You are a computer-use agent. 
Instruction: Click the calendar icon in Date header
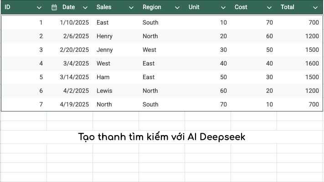tap(54, 7)
